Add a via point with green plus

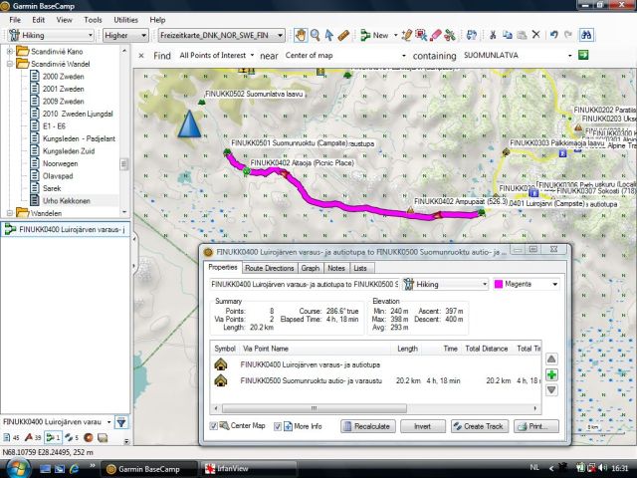552,374
